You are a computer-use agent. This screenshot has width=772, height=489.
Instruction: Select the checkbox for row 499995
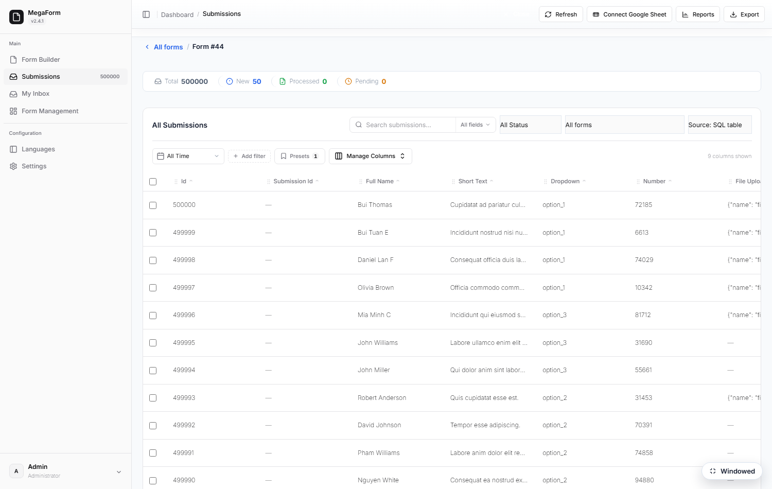point(153,343)
